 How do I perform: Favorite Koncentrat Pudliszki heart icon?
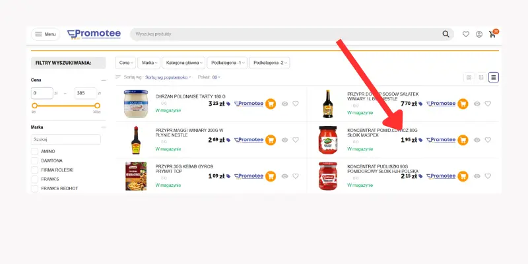click(488, 176)
